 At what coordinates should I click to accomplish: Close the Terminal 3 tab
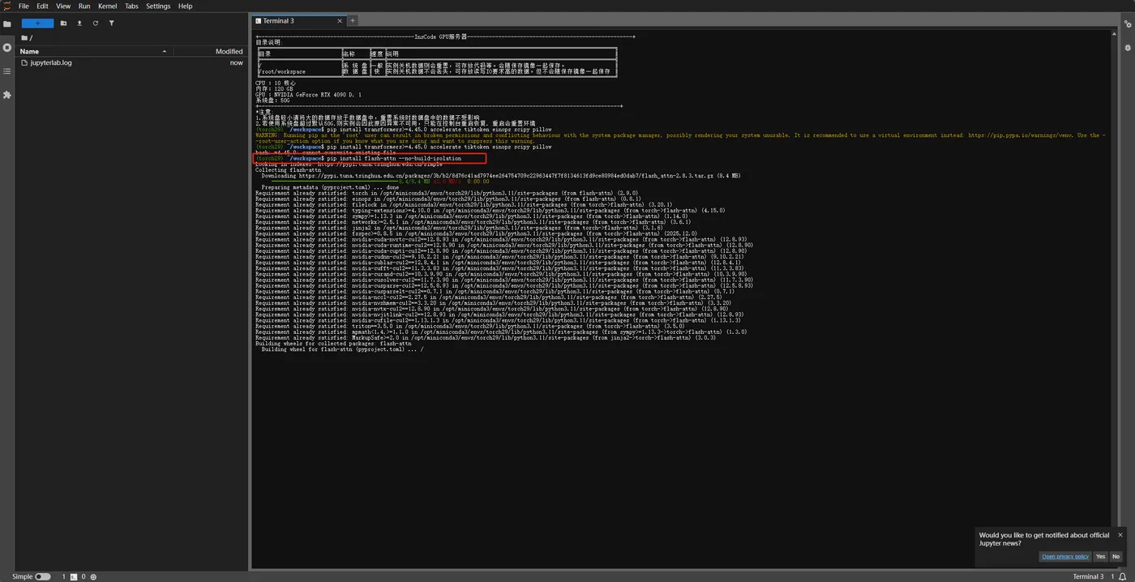click(341, 20)
